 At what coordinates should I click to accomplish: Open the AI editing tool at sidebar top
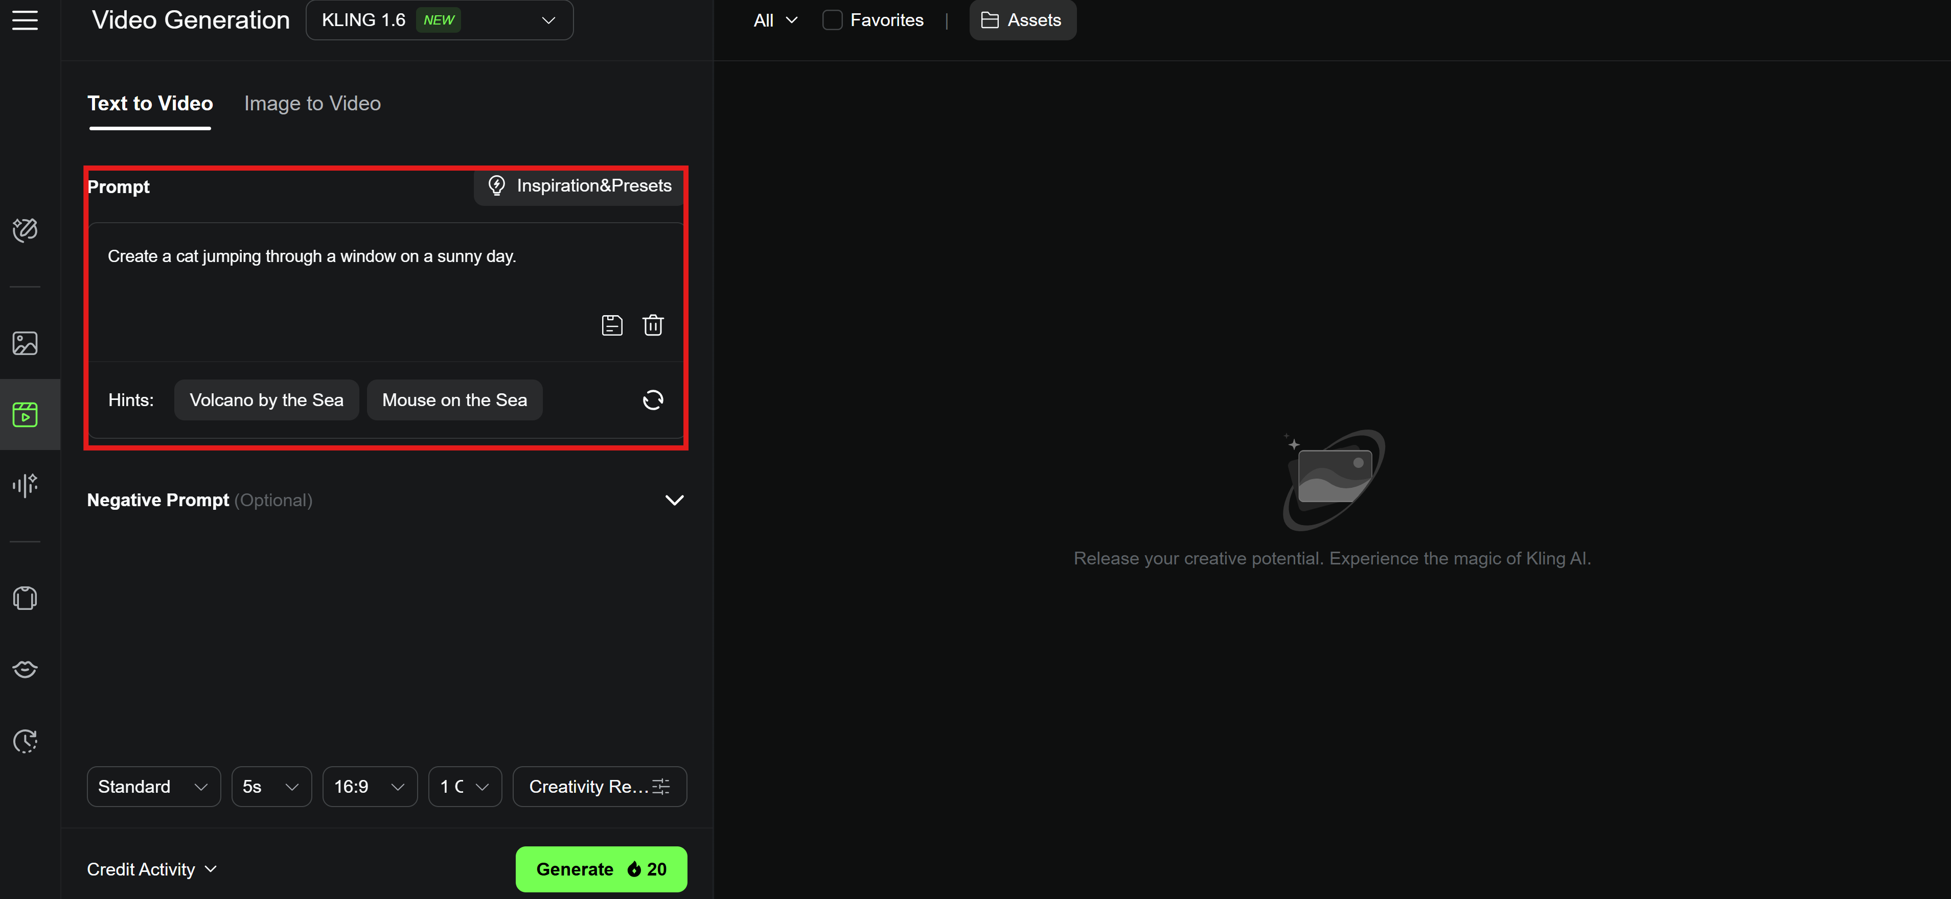tap(24, 230)
